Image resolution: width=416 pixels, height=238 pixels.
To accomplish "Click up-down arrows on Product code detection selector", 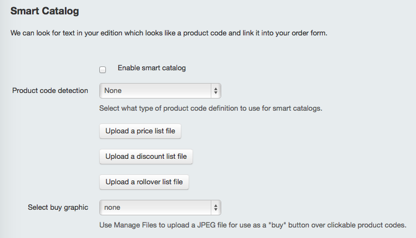I will coord(216,91).
